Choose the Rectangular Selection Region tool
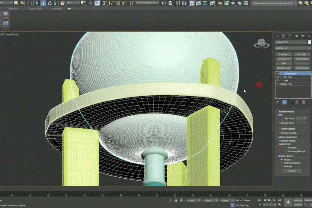This screenshot has height=208, width=312. pyautogui.click(x=29, y=3)
